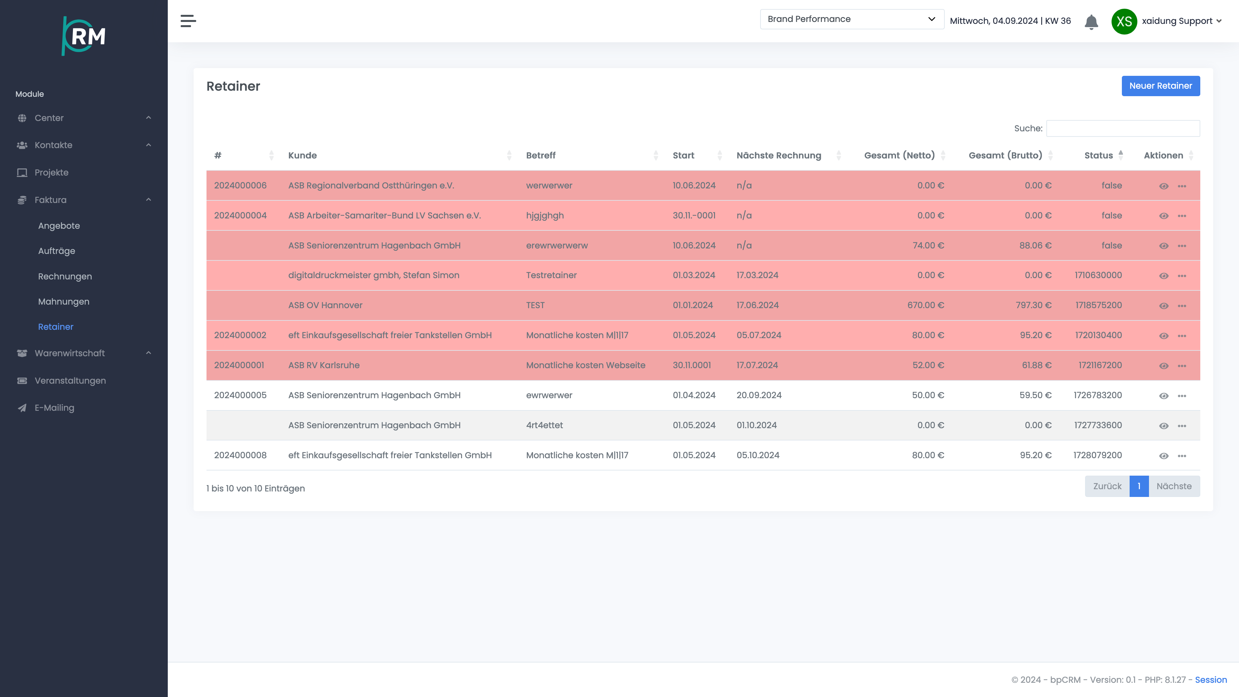Open actions menu for retainer 2024000001
This screenshot has height=697, width=1239.
[x=1182, y=366]
